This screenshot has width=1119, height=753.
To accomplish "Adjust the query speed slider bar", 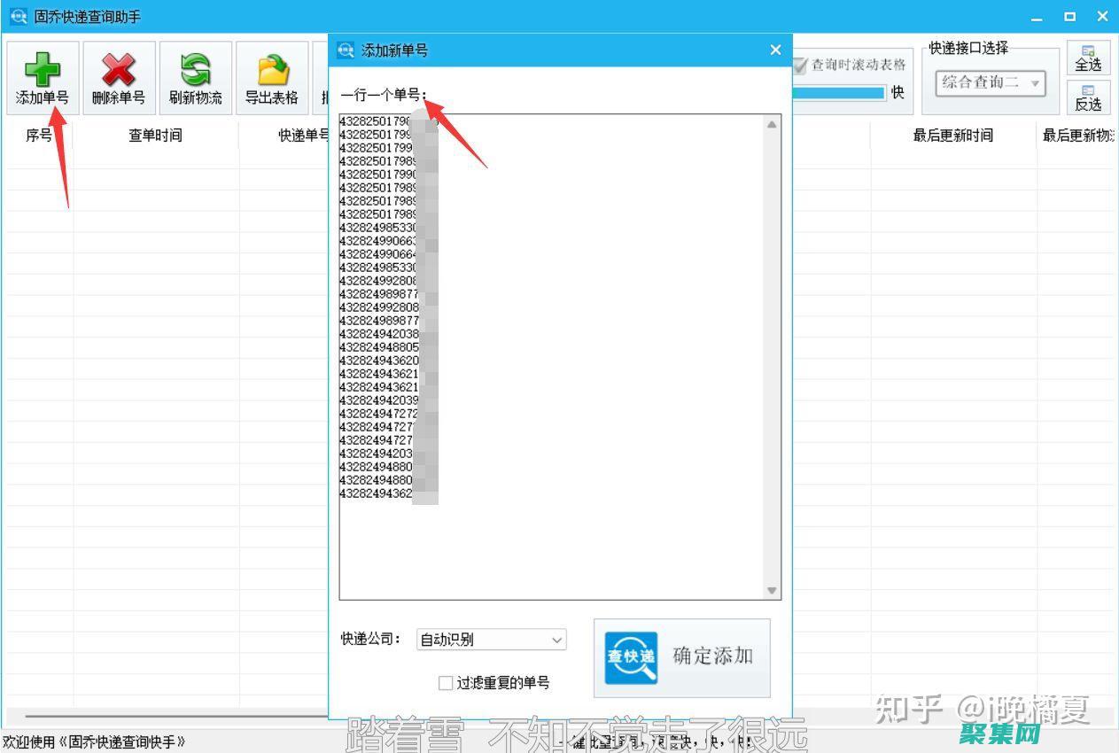I will (x=838, y=92).
